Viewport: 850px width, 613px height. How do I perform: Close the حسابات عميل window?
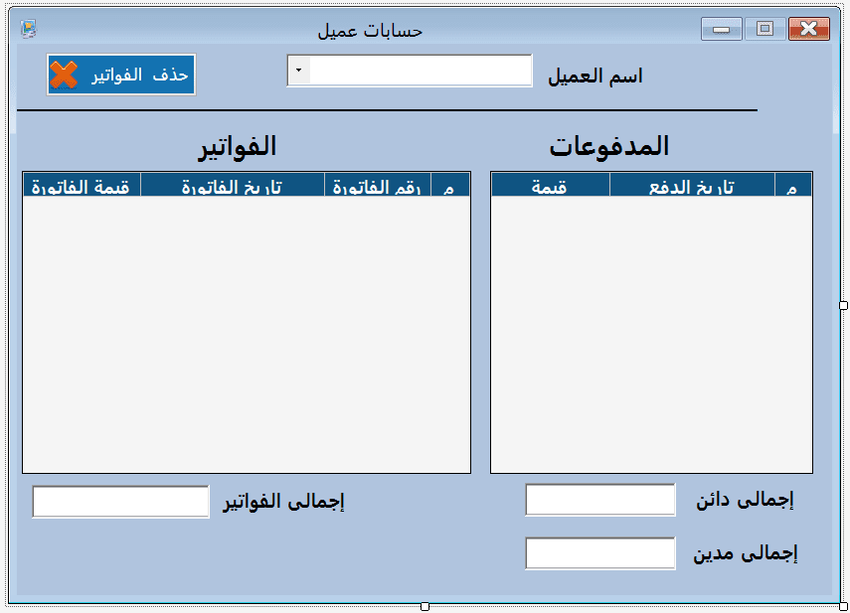809,29
